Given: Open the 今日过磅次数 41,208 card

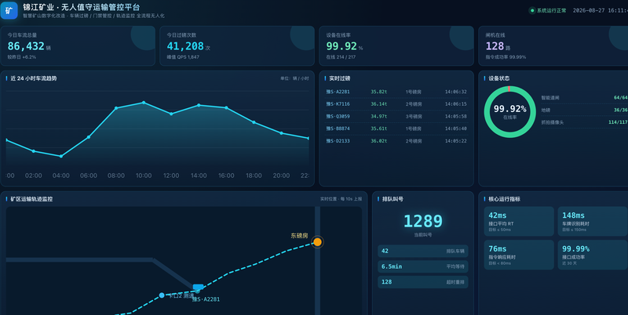Looking at the screenshot, I should tap(237, 46).
